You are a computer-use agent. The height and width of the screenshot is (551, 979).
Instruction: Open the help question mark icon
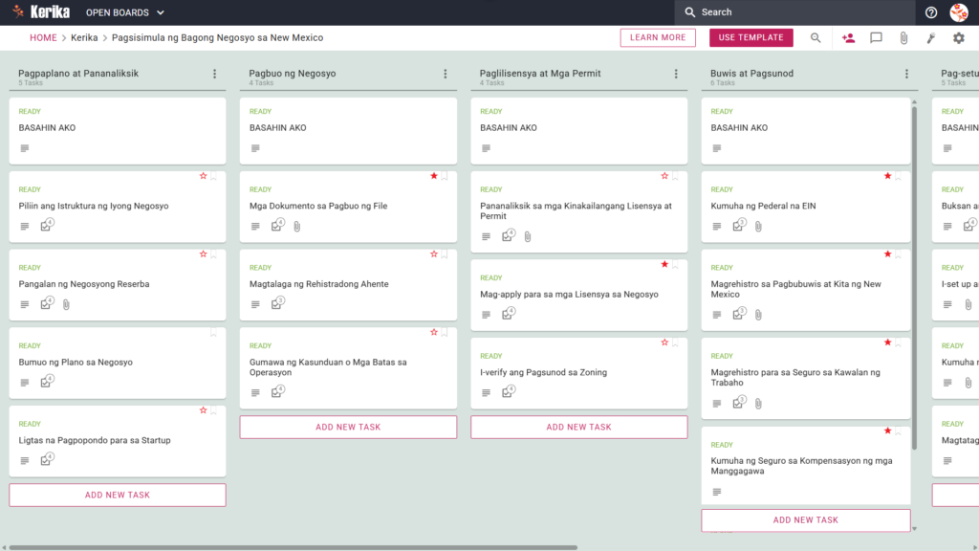click(x=931, y=12)
